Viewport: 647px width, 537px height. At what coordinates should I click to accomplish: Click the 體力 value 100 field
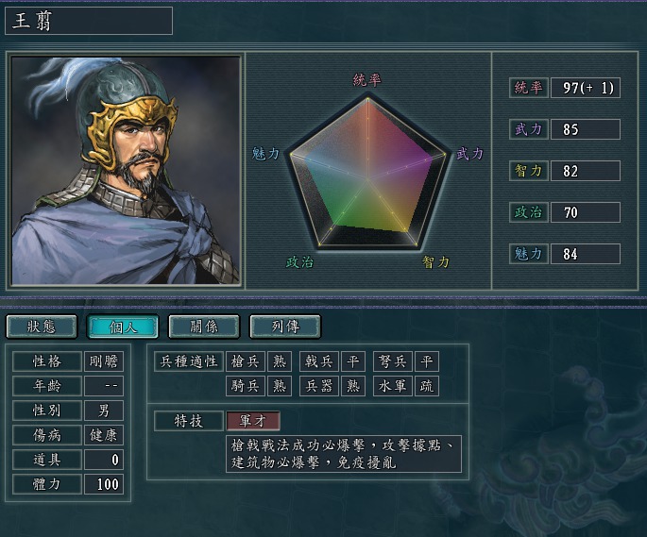[104, 484]
